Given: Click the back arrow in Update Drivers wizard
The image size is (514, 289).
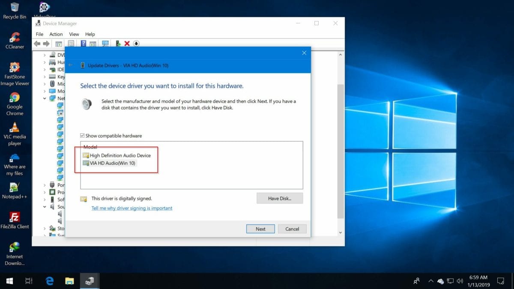Looking at the screenshot, I should pyautogui.click(x=71, y=65).
